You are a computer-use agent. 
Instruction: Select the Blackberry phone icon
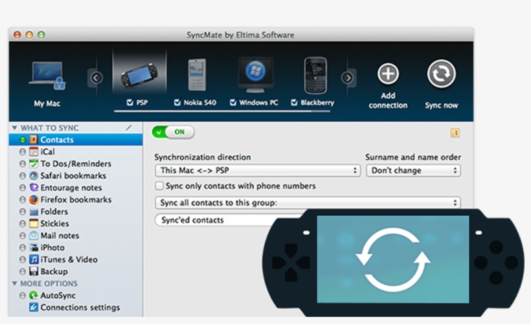pyautogui.click(x=315, y=75)
